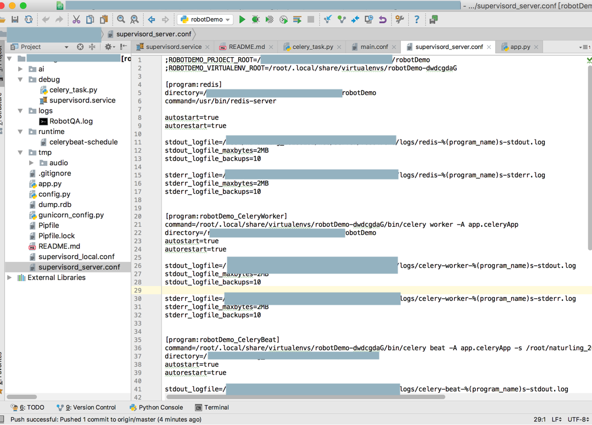Image resolution: width=592 pixels, height=425 pixels.
Task: Click the Help question mark icon
Action: pyautogui.click(x=416, y=20)
